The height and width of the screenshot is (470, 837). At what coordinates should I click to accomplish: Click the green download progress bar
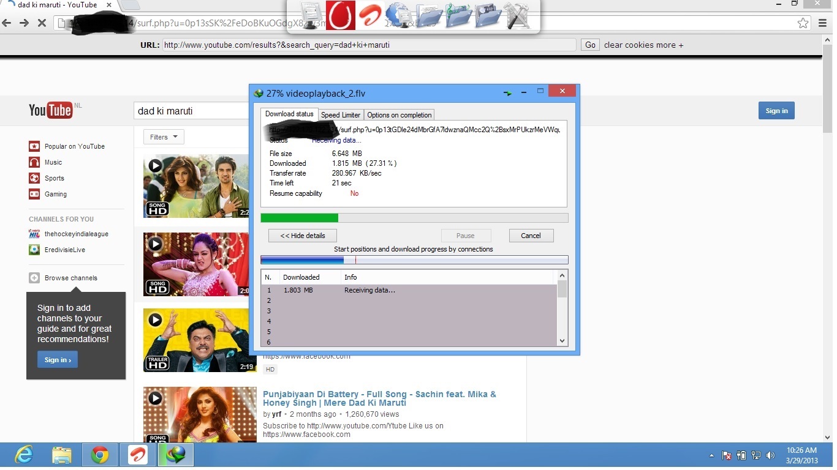point(414,218)
